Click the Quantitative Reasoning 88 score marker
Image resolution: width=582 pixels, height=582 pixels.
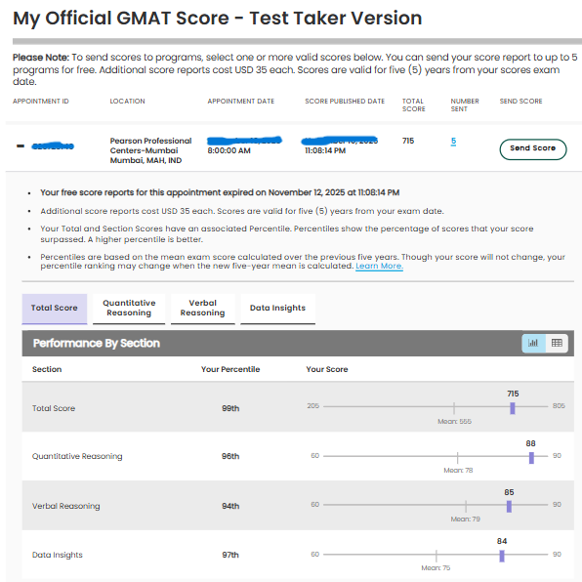tap(531, 458)
